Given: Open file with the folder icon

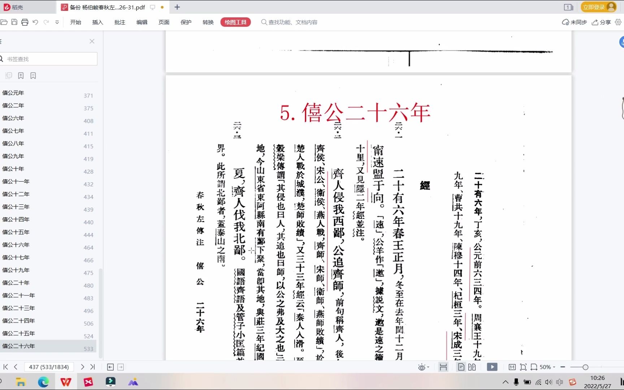Looking at the screenshot, I should tap(4, 22).
